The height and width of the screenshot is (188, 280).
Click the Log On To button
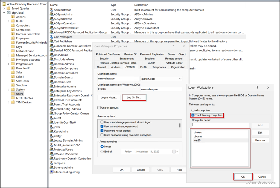point(134,97)
